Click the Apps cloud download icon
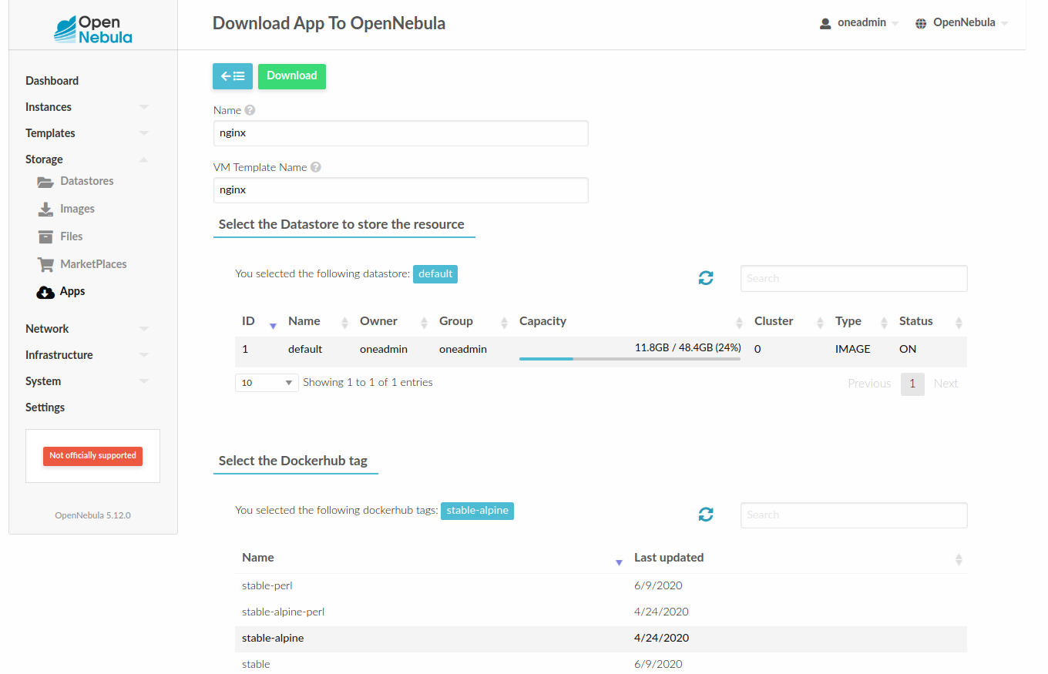 [x=45, y=292]
